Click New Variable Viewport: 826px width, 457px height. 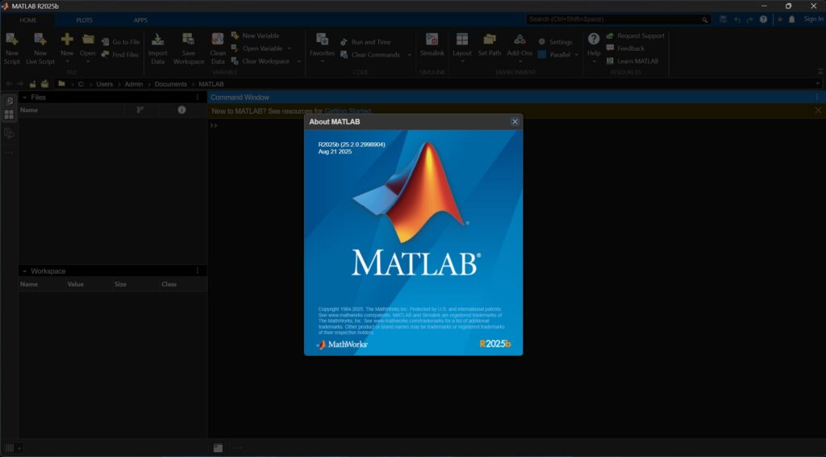tap(256, 36)
